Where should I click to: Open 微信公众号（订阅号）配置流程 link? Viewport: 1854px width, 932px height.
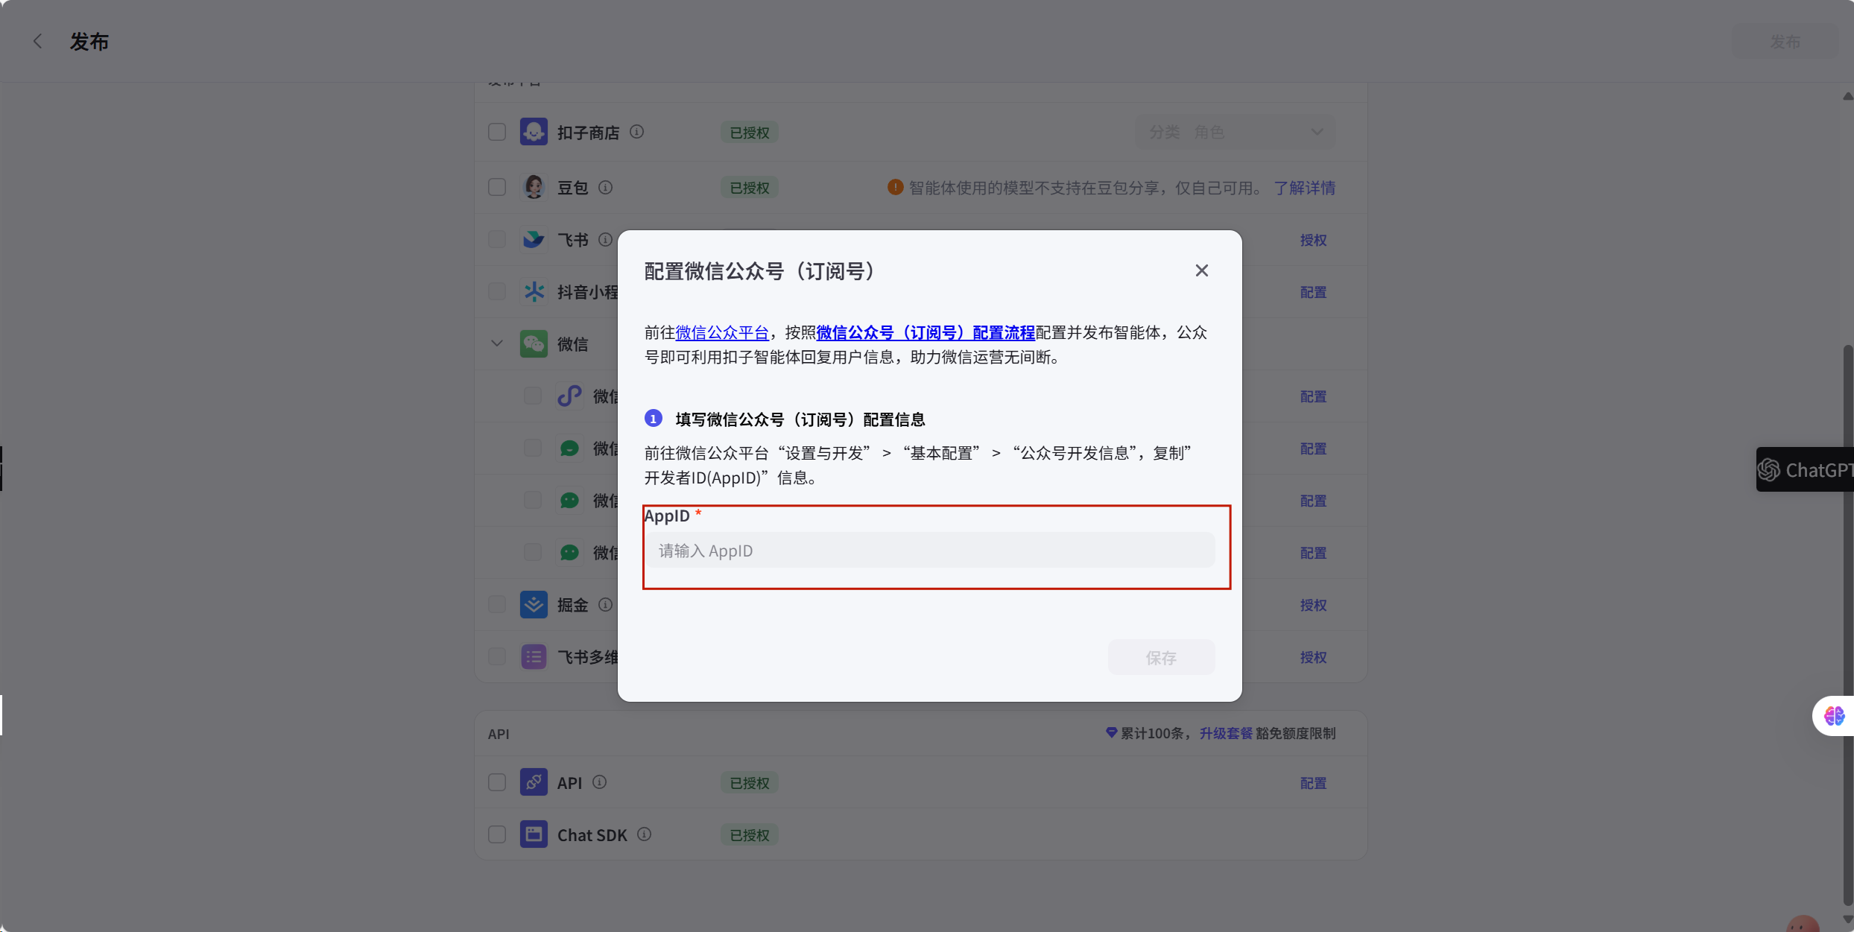[926, 332]
